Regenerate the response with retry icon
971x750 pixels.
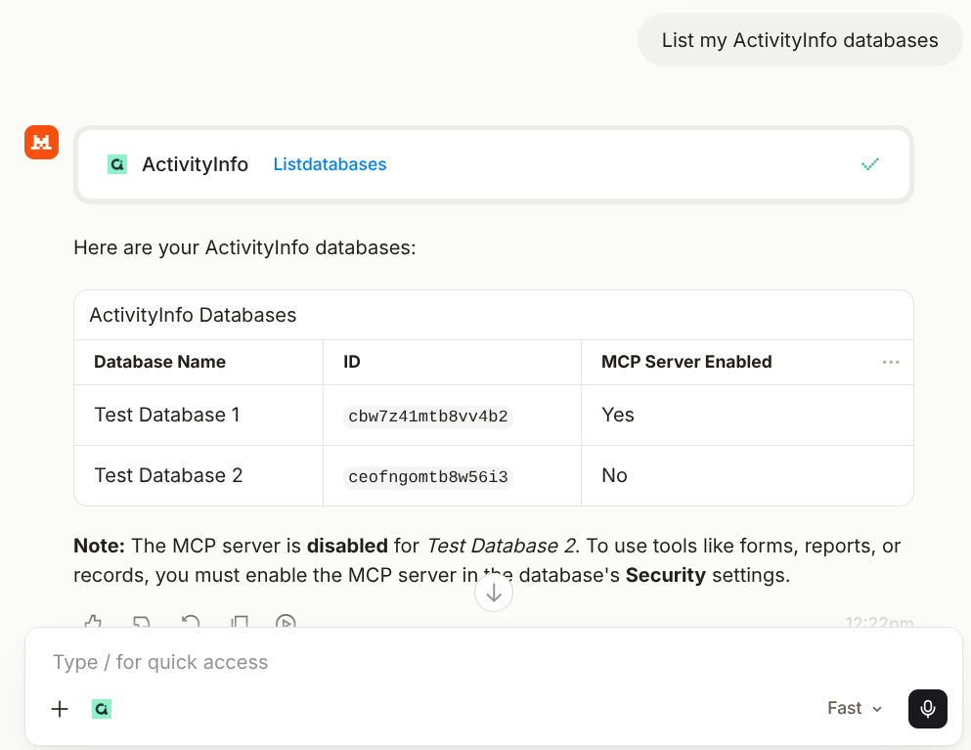tap(190, 621)
